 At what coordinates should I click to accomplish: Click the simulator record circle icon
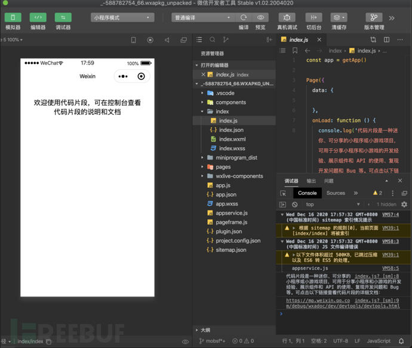click(x=150, y=40)
